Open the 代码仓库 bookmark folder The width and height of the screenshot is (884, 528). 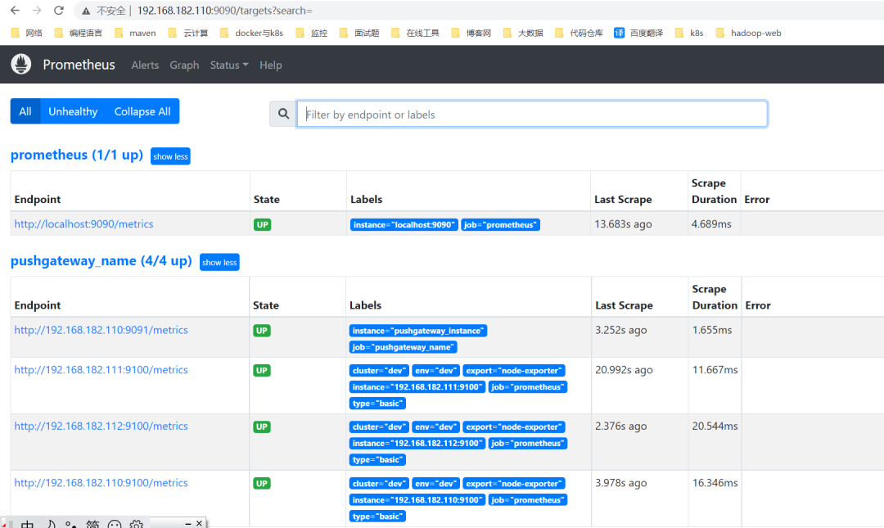(x=579, y=33)
